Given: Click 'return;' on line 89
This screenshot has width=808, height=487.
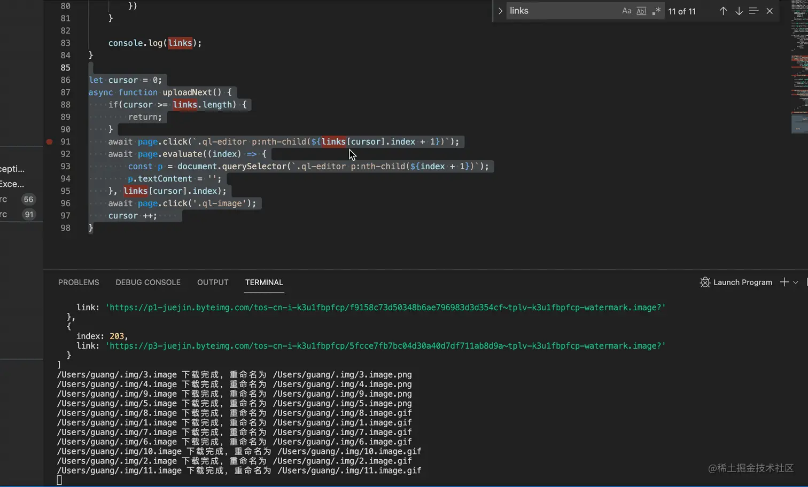Looking at the screenshot, I should [145, 116].
